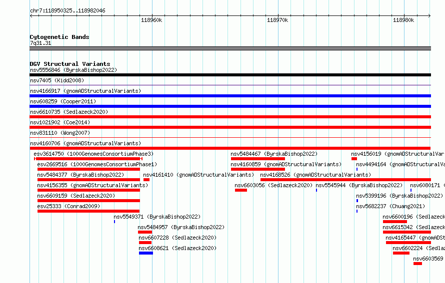Select the red bar under nsv6602224

(x=401, y=253)
